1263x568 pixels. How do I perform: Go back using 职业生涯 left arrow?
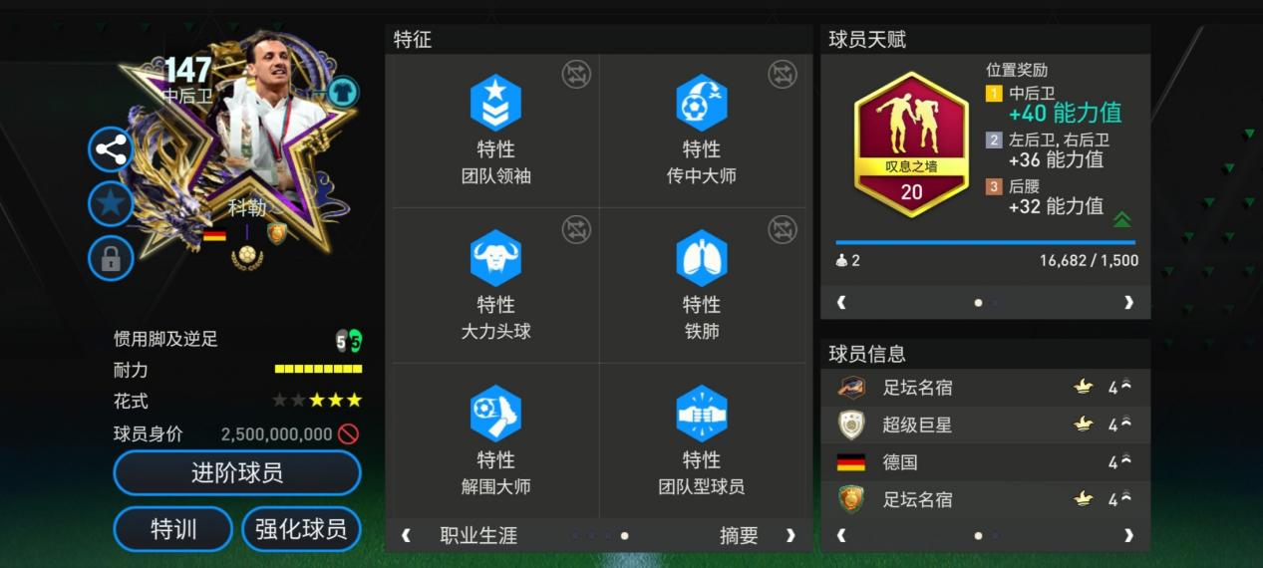click(406, 535)
